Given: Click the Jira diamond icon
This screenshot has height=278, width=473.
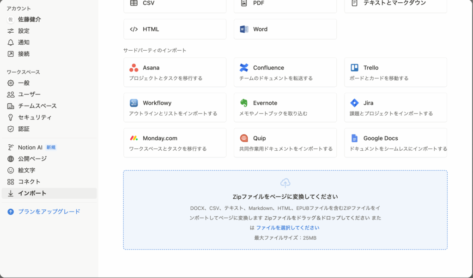Looking at the screenshot, I should tap(354, 103).
